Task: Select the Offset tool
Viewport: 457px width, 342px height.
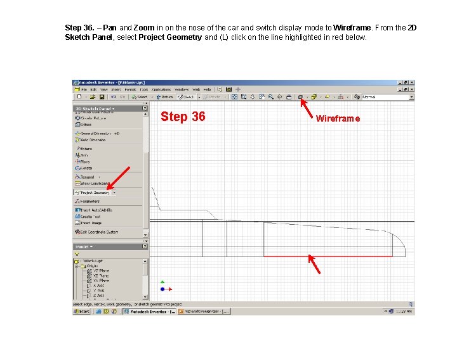Action: point(83,125)
